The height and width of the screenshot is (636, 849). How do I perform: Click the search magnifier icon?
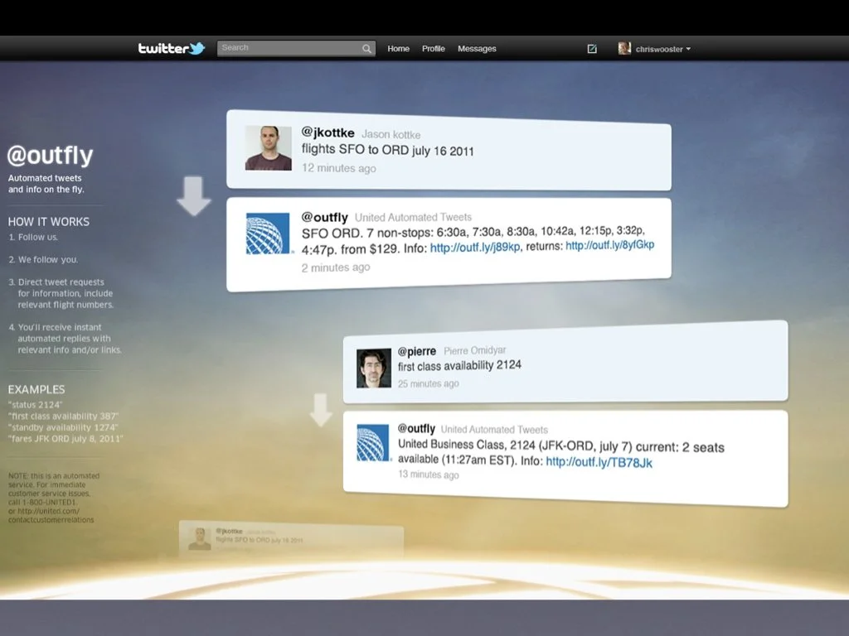coord(366,49)
